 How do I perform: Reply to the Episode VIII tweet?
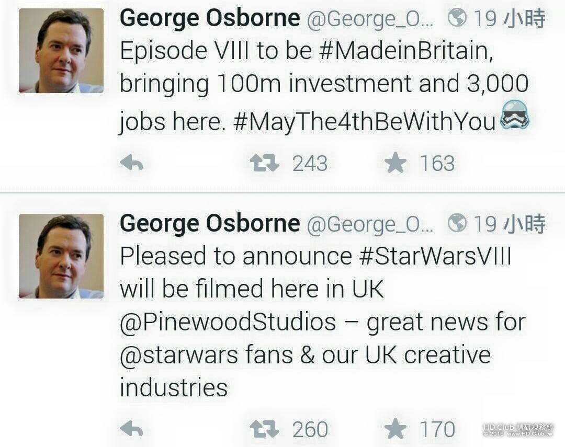tap(132, 164)
